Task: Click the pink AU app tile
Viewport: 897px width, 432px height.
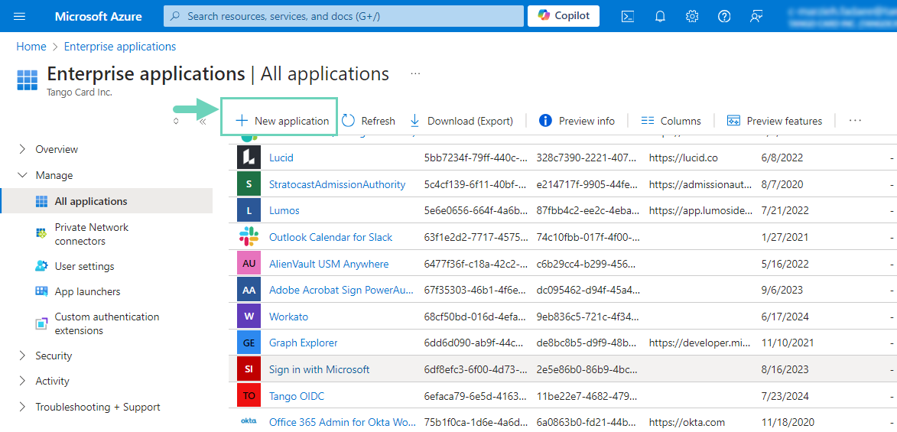Action: click(249, 264)
